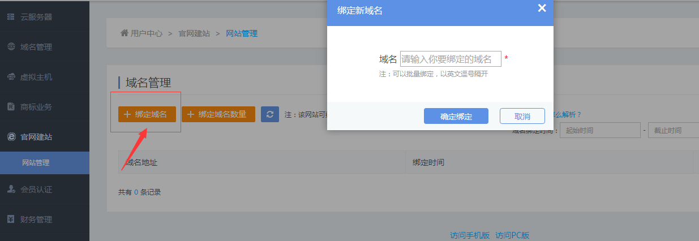The width and height of the screenshot is (699, 241).
Task: Click the domain management sidebar icon
Action: (x=11, y=47)
